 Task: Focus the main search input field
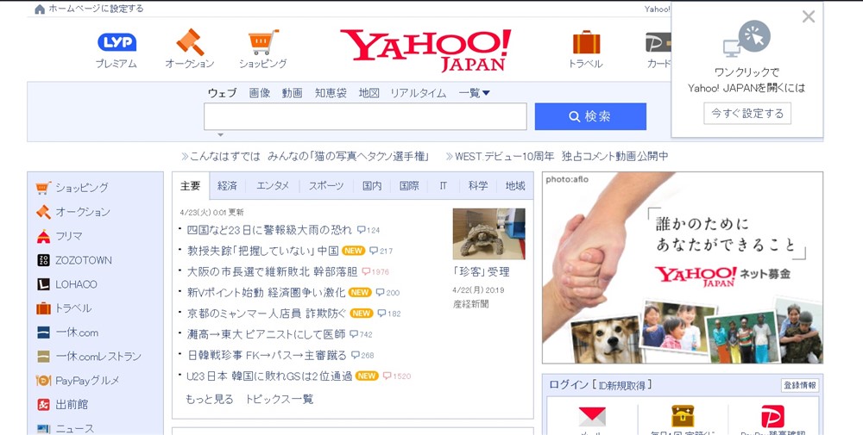[x=365, y=116]
